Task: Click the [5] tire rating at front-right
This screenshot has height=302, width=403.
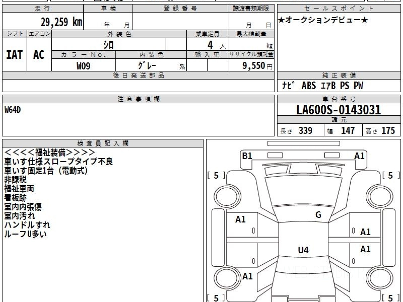Action: (x=391, y=175)
